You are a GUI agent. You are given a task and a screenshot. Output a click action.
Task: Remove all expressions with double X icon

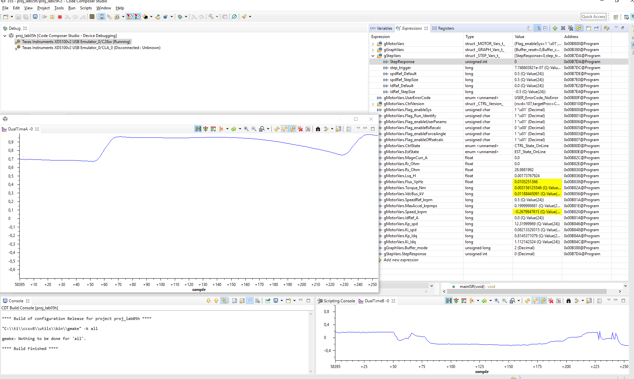pyautogui.click(x=571, y=28)
